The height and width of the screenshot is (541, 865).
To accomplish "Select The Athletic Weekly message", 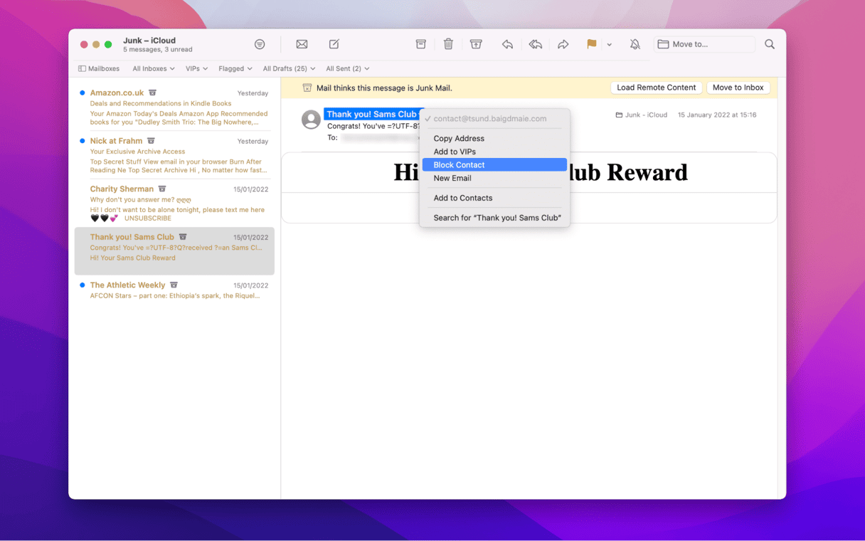I will click(x=174, y=290).
